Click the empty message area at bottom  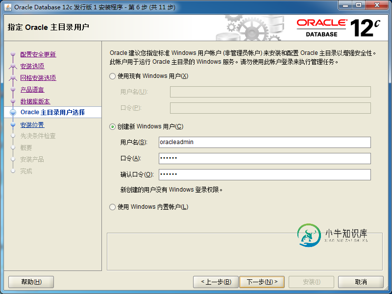click(x=245, y=251)
